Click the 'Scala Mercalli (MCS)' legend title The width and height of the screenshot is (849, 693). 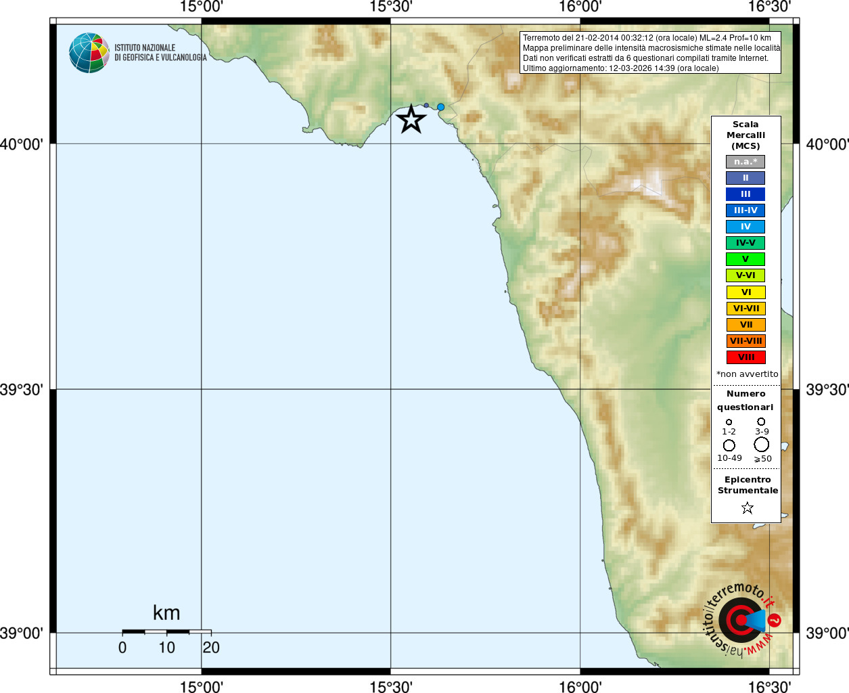coord(745,135)
